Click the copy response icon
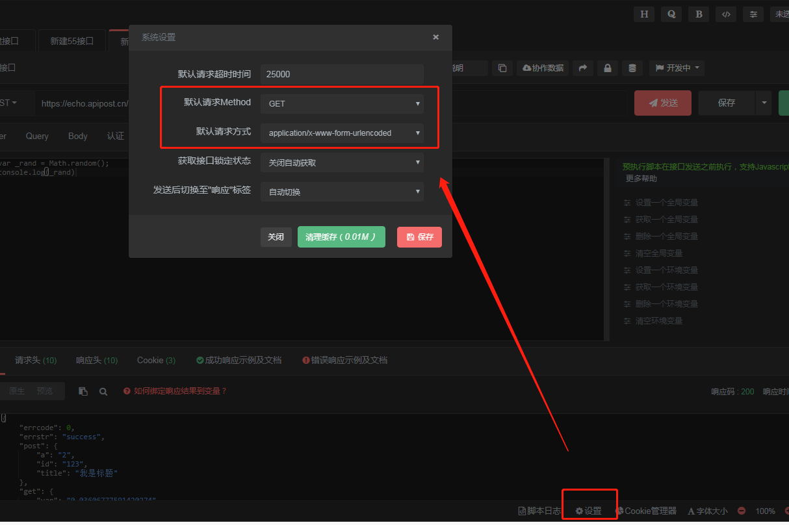Image resolution: width=789 pixels, height=525 pixels. [83, 391]
